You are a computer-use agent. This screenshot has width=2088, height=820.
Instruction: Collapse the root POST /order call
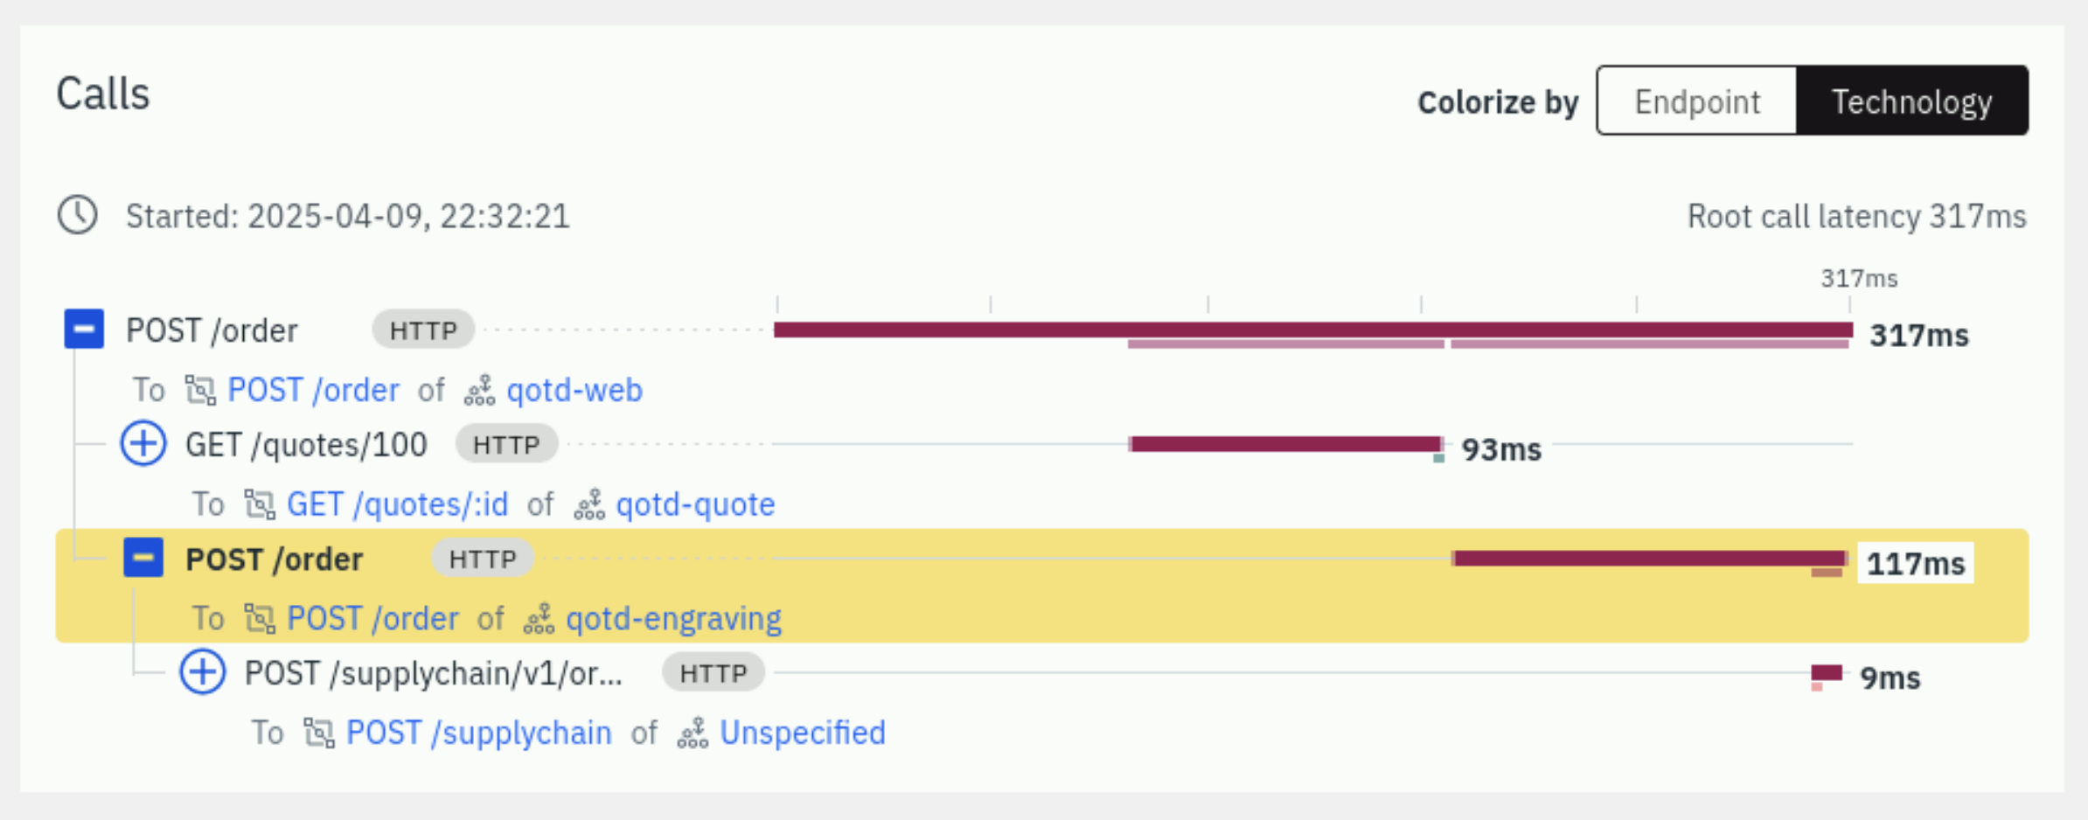click(x=84, y=330)
